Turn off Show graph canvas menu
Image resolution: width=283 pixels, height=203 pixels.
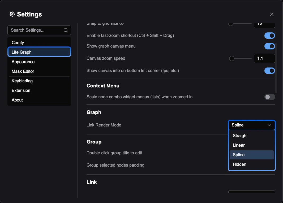[x=269, y=46]
